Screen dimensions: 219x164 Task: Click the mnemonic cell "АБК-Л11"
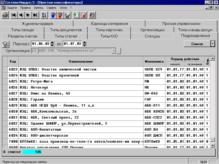pyautogui.click(x=154, y=106)
